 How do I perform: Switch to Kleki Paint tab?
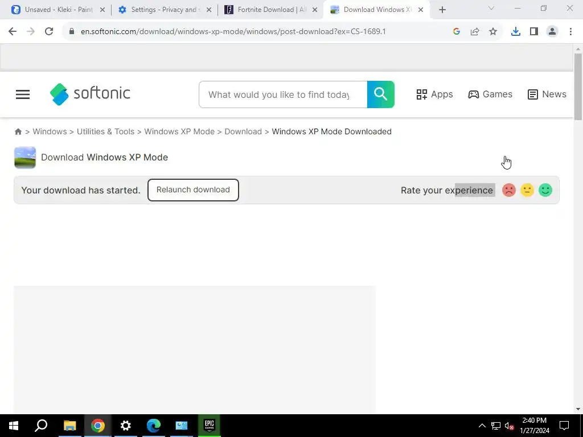pyautogui.click(x=52, y=10)
